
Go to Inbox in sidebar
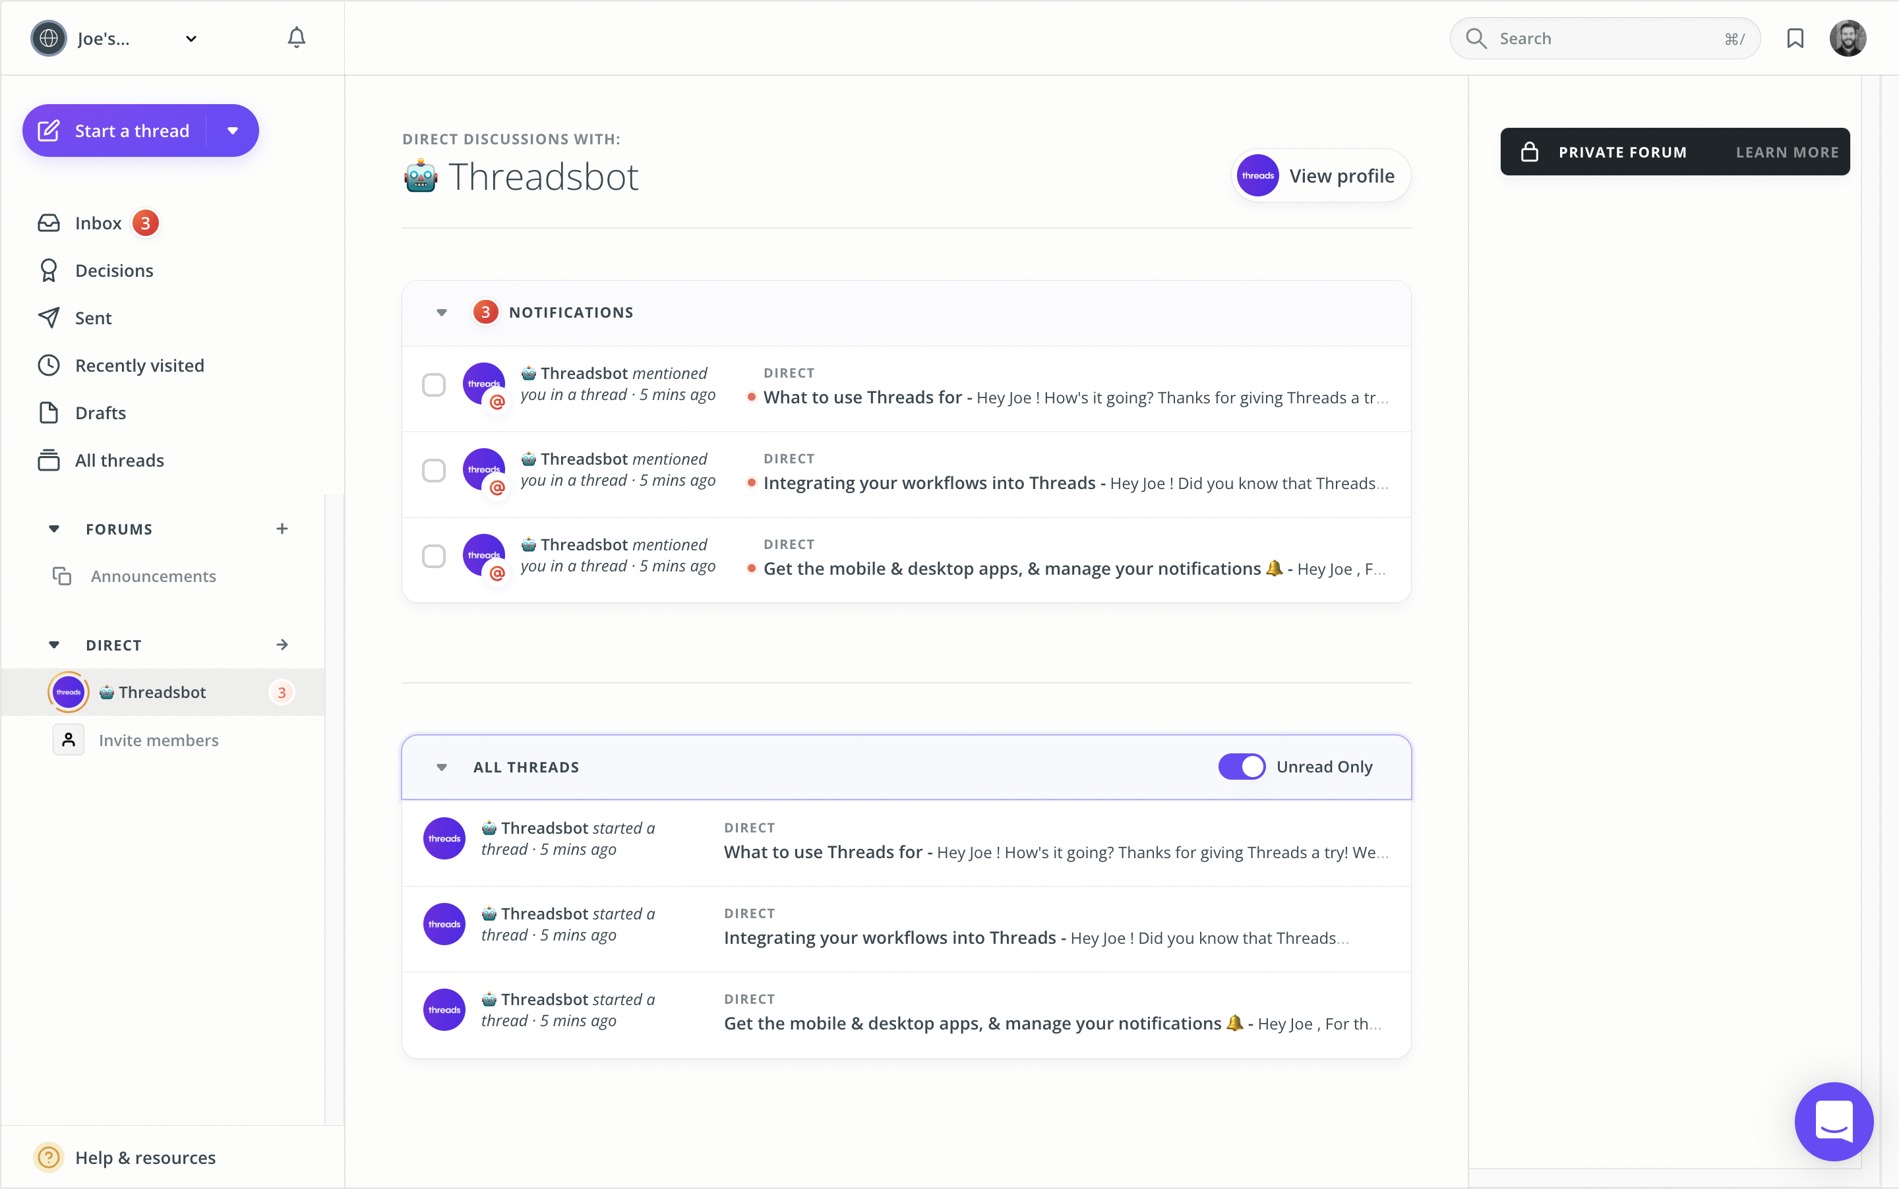(98, 223)
